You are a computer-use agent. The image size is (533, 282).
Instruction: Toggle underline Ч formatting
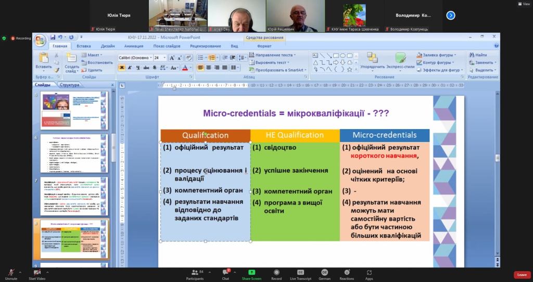[137, 68]
